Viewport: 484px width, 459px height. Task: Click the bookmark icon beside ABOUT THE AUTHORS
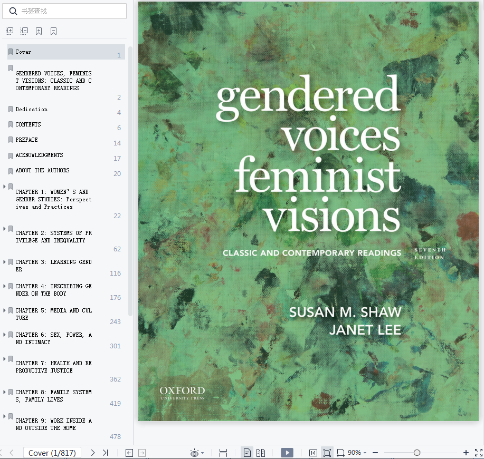tap(11, 170)
